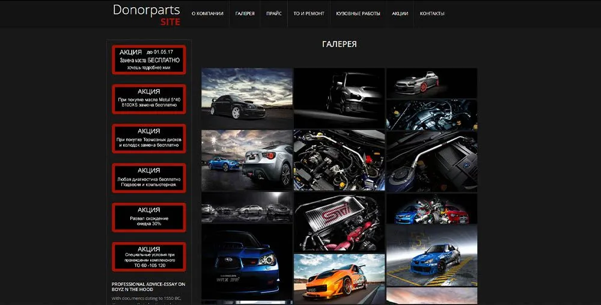Open the wheel alignment 30% discount banner
601x305 pixels.
coord(148,217)
